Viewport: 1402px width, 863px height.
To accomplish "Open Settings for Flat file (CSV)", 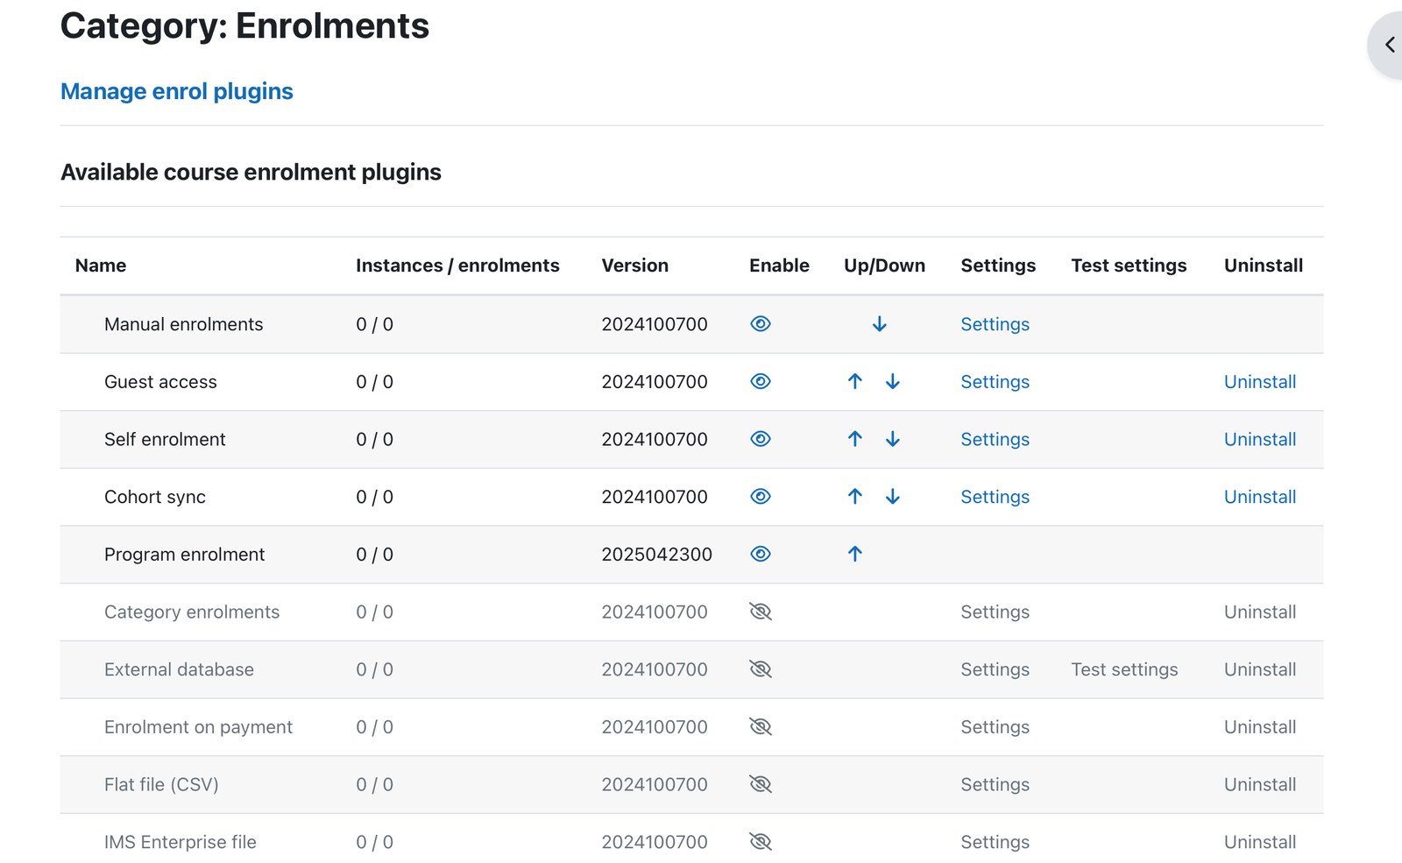I will 995,784.
